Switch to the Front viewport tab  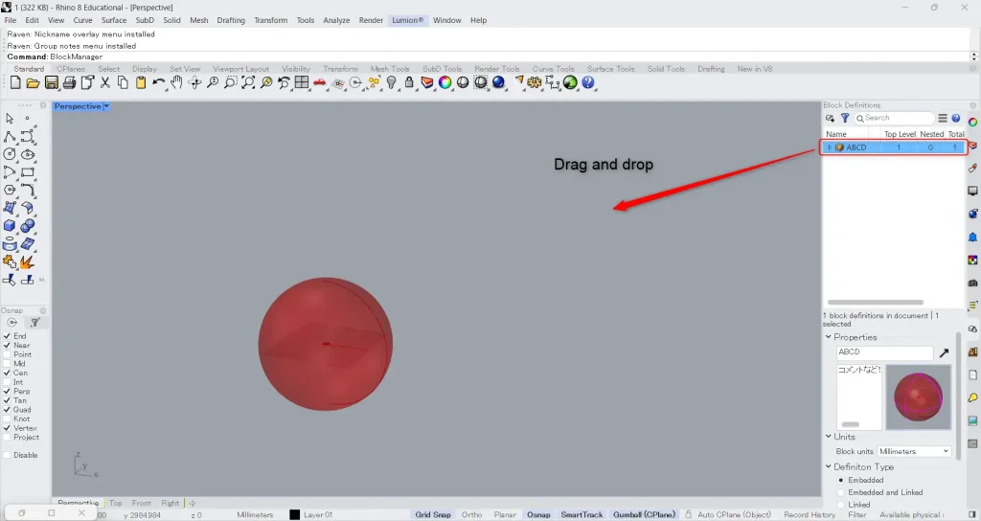point(142,503)
